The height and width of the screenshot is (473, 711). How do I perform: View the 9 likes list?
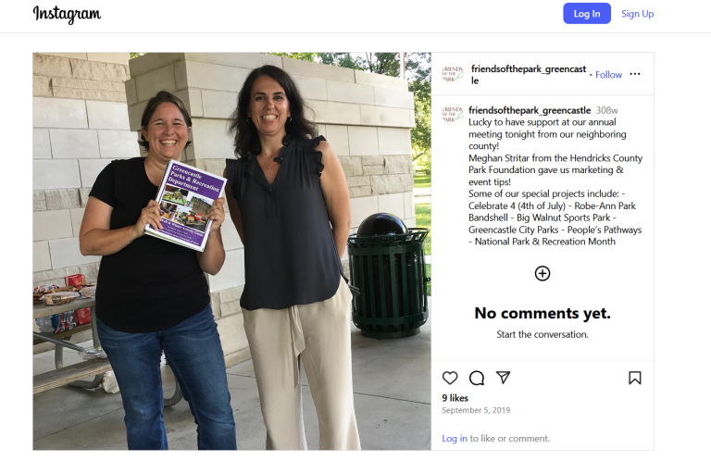[455, 398]
